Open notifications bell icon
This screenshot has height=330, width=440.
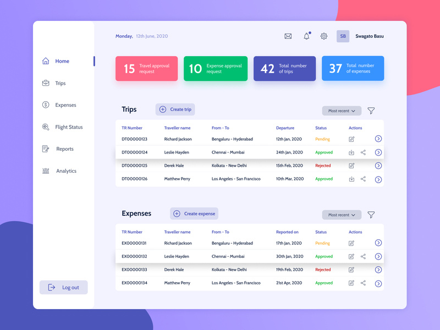307,36
